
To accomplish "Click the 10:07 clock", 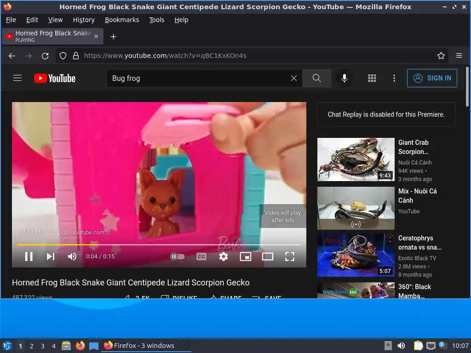I will pyautogui.click(x=460, y=346).
